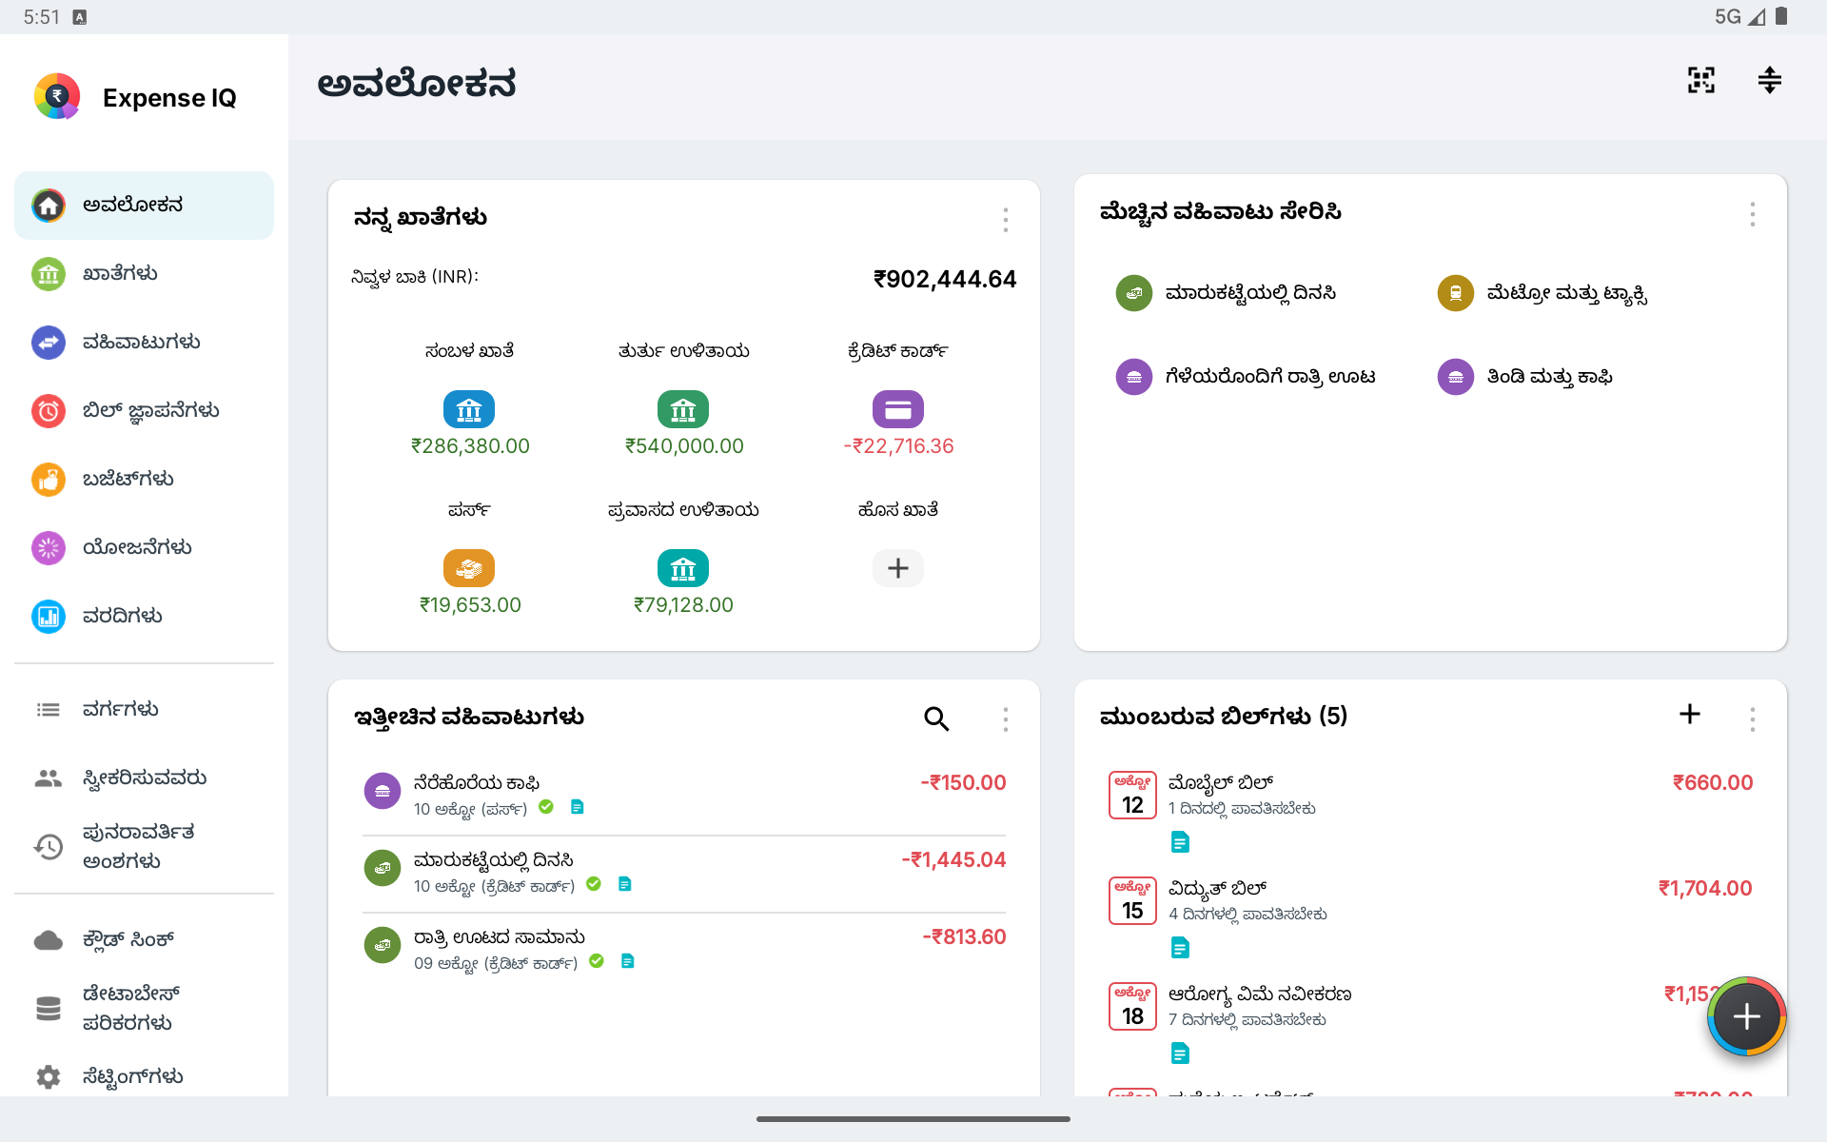Open the ರಾತ್ರಿ ಊಟದ ಸಾಮಾನು transaction
This screenshot has width=1827, height=1142.
pos(684,949)
